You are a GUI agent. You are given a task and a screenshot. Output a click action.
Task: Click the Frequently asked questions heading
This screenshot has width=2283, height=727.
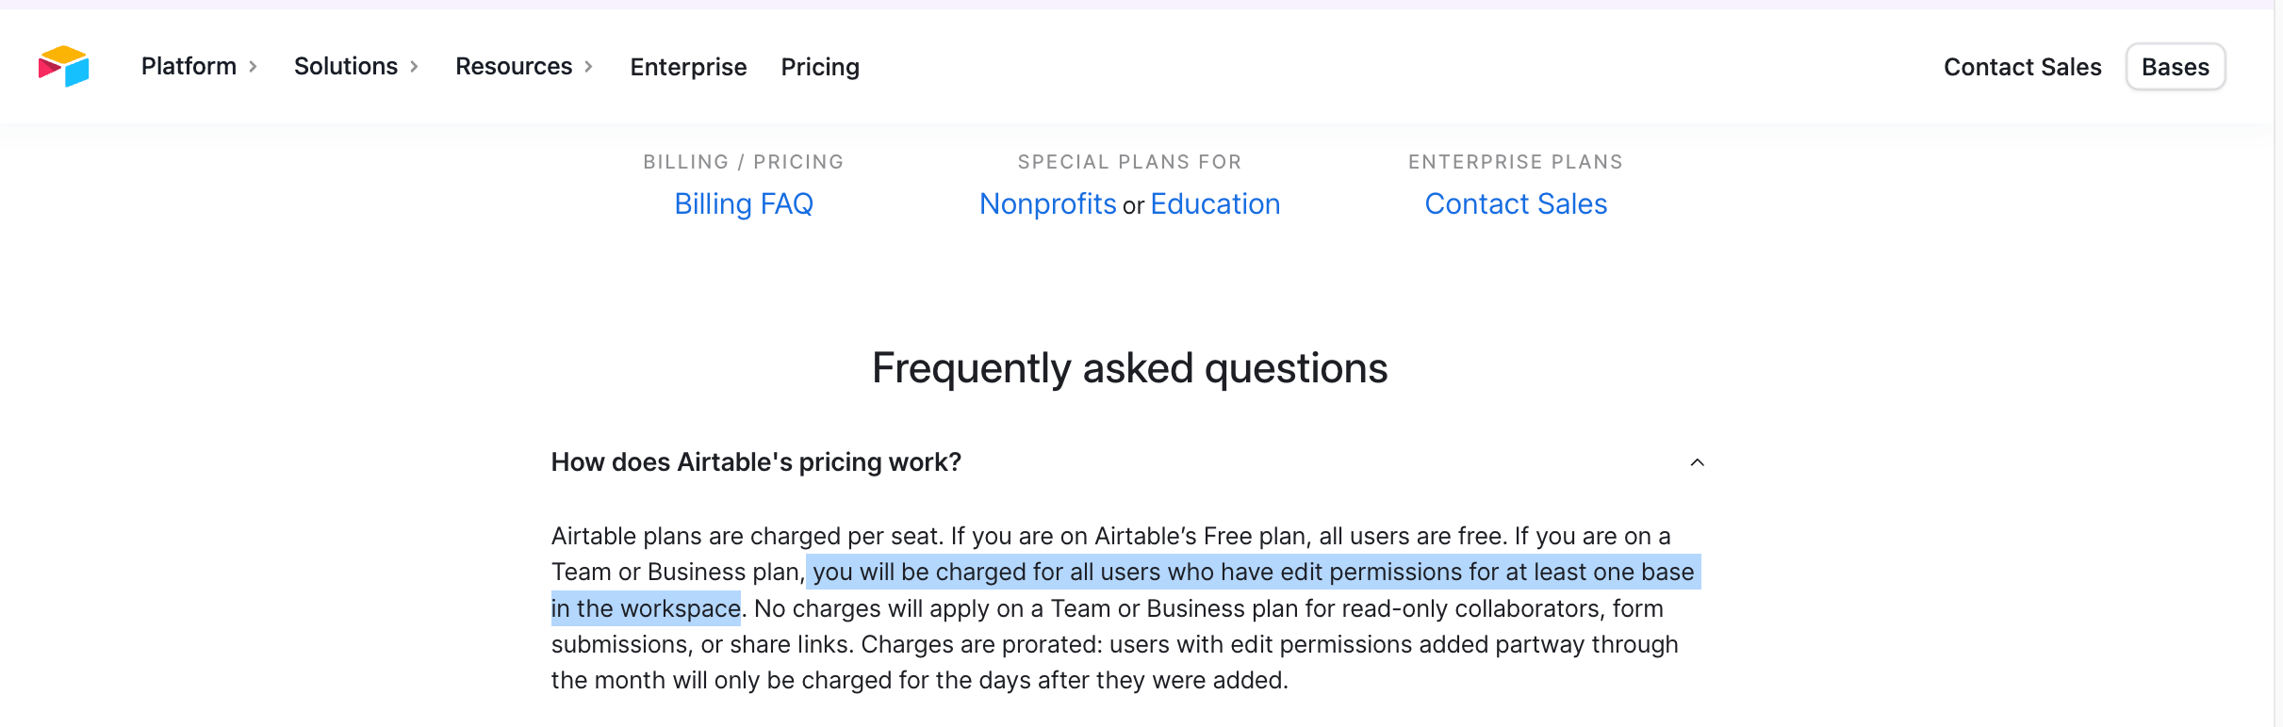pos(1129,368)
